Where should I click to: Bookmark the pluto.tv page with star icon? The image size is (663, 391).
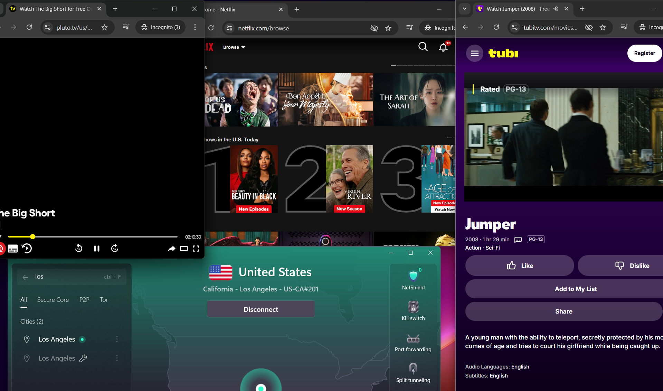(104, 27)
